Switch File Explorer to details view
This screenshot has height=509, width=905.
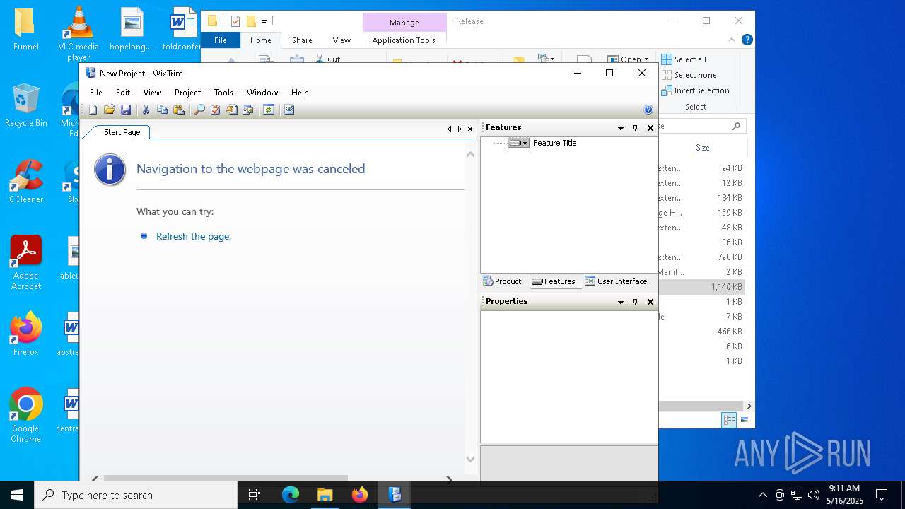click(x=729, y=420)
